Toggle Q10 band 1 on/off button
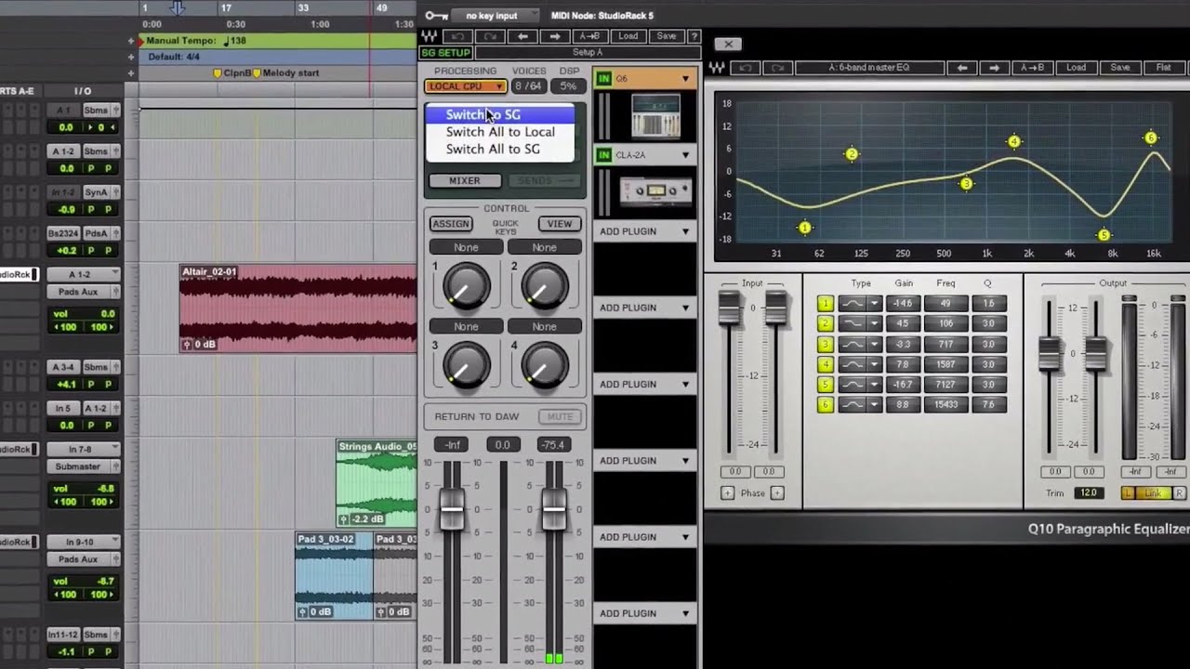This screenshot has height=669, width=1190. [x=825, y=303]
